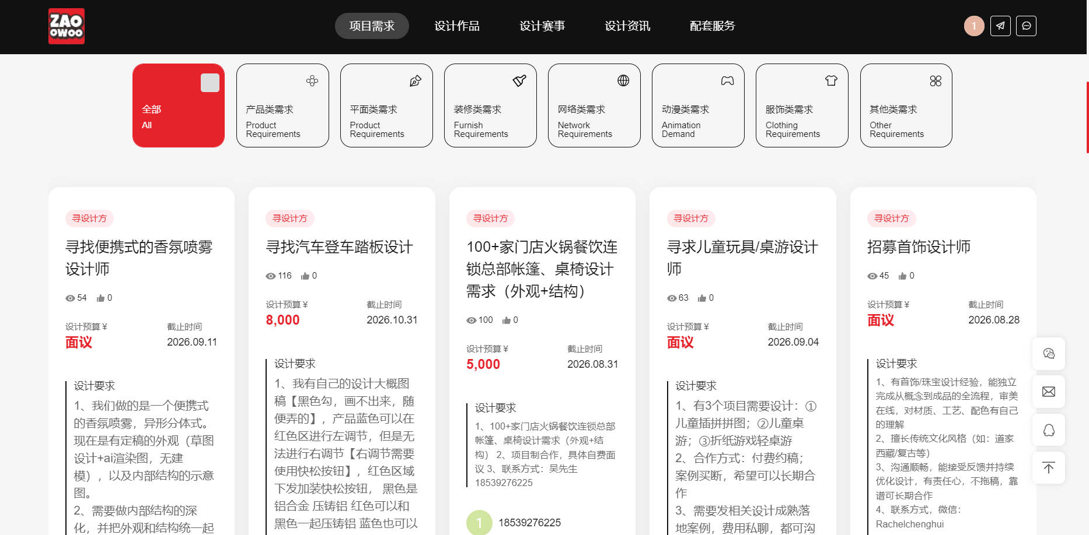Select the 产品类需求 Product Requirements category
This screenshot has height=535, width=1089.
[x=282, y=105]
